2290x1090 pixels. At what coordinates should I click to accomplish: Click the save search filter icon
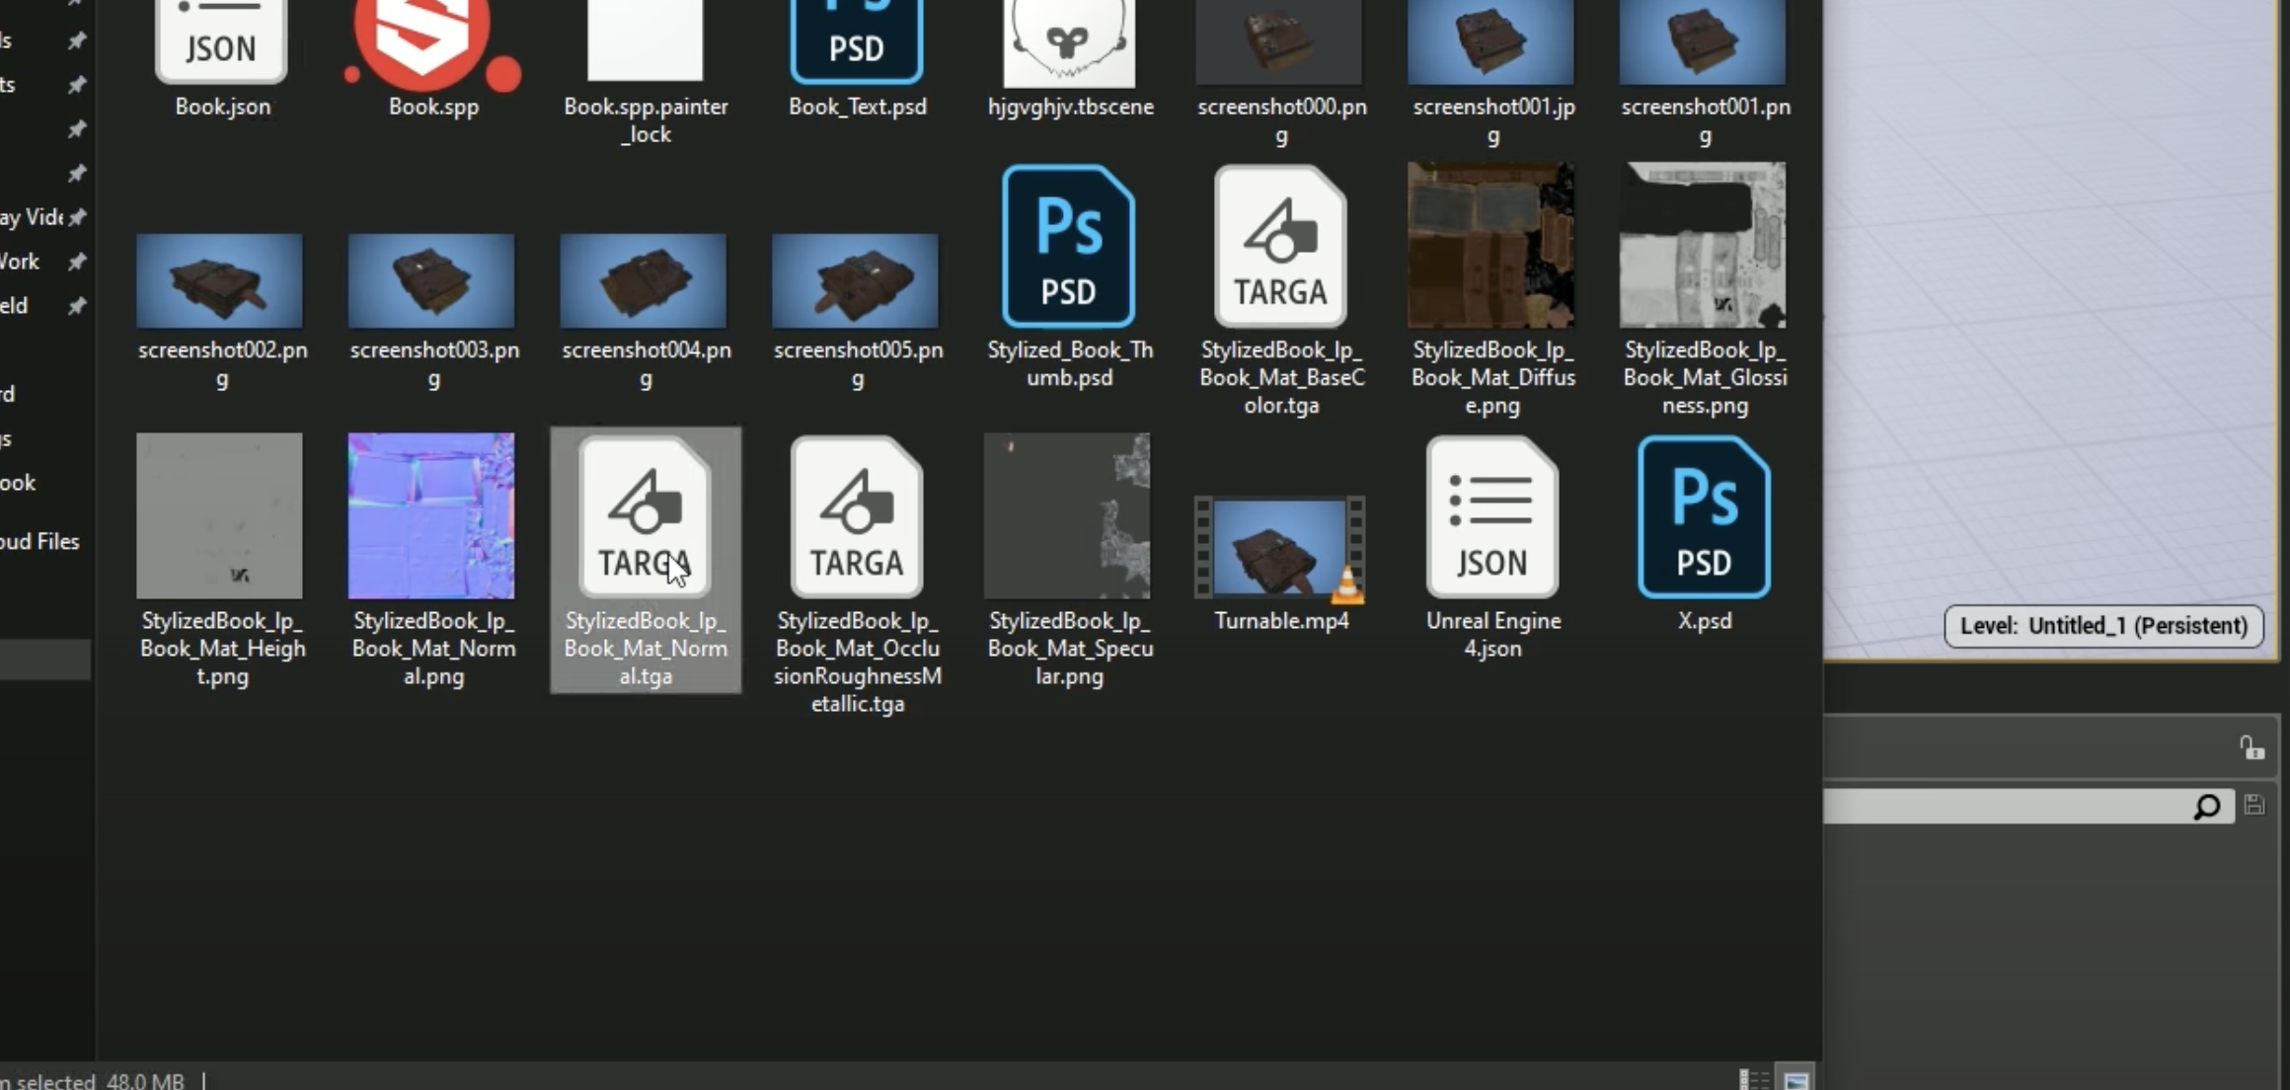[2254, 806]
